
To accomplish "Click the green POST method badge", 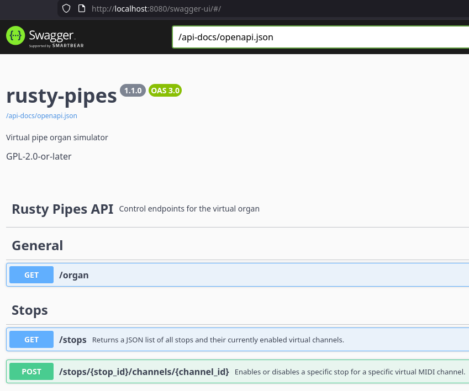I will (x=31, y=372).
